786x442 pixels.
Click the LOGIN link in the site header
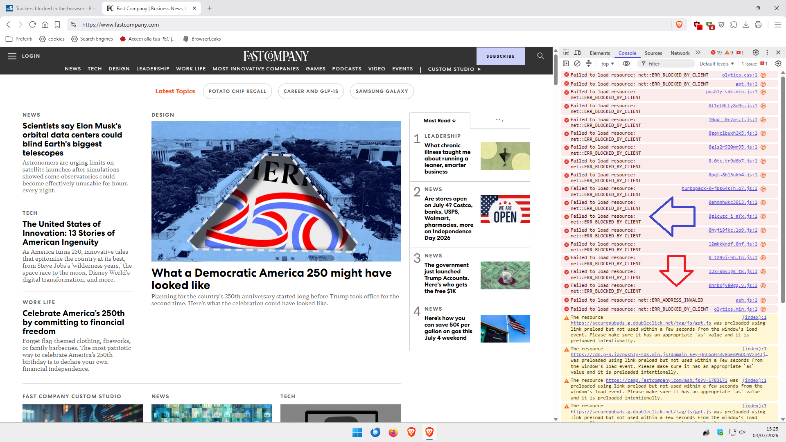pyautogui.click(x=31, y=56)
